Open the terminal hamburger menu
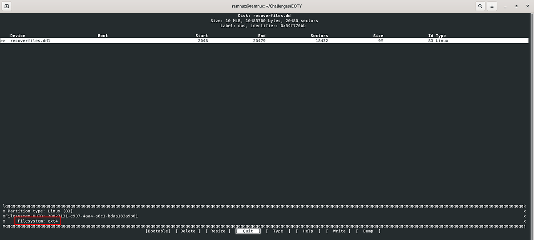 (x=492, y=6)
